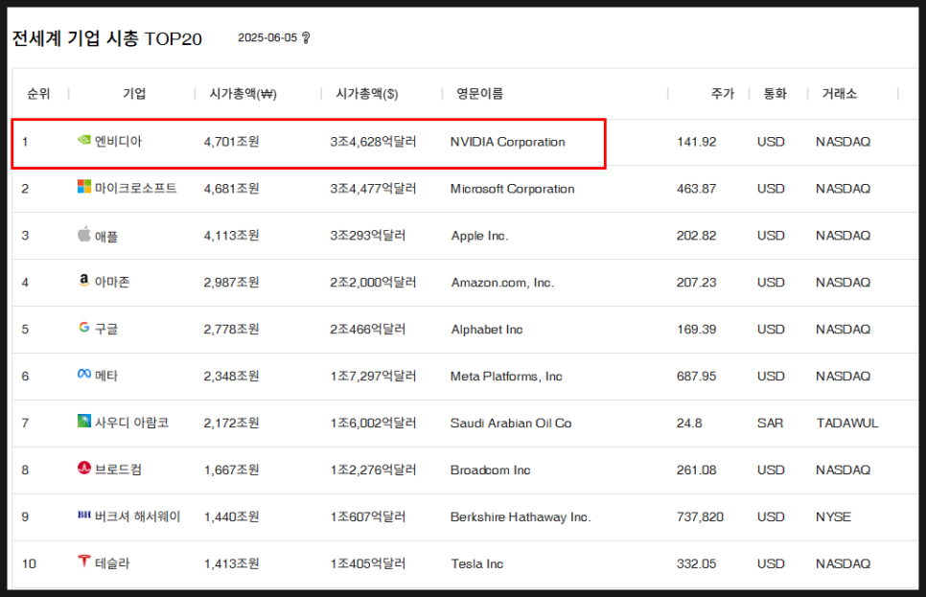Click the Amazon.com, Inc. text
926x597 pixels.
click(x=502, y=283)
